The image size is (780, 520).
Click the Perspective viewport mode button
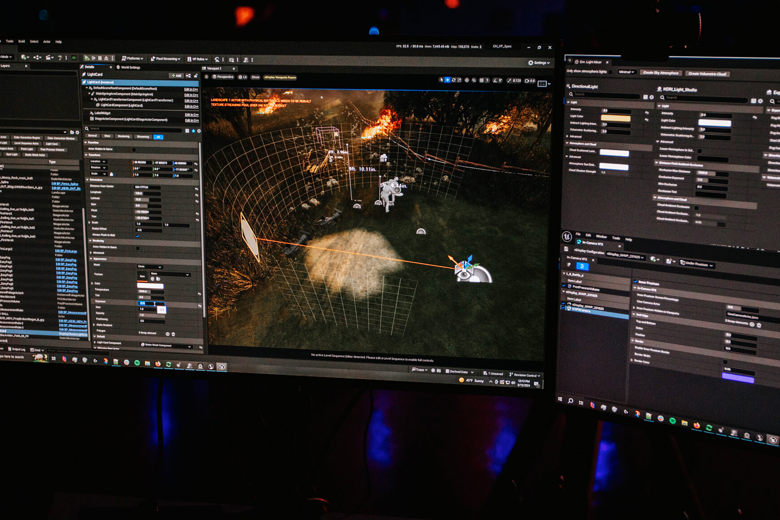223,77
